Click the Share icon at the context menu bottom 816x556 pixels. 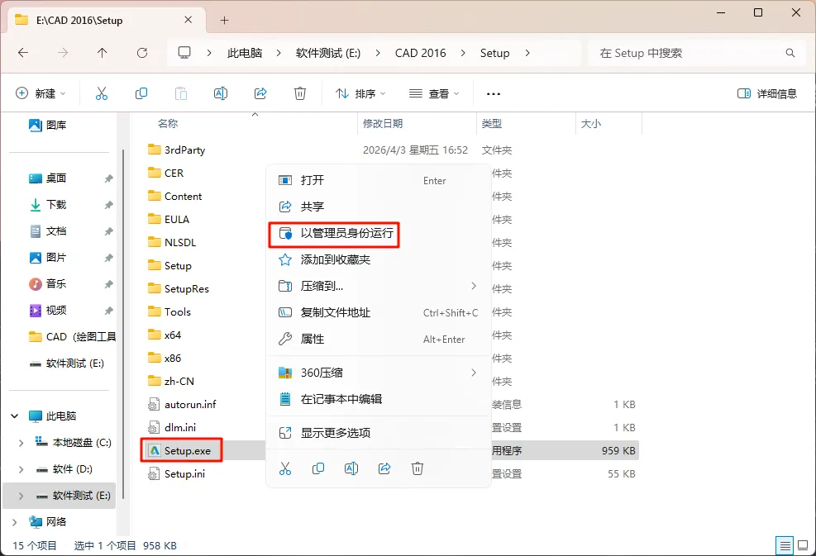(384, 468)
